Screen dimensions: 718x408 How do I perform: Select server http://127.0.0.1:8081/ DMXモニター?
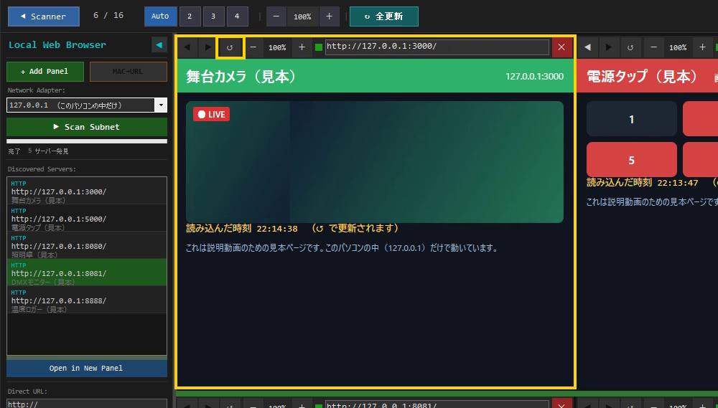click(x=87, y=273)
